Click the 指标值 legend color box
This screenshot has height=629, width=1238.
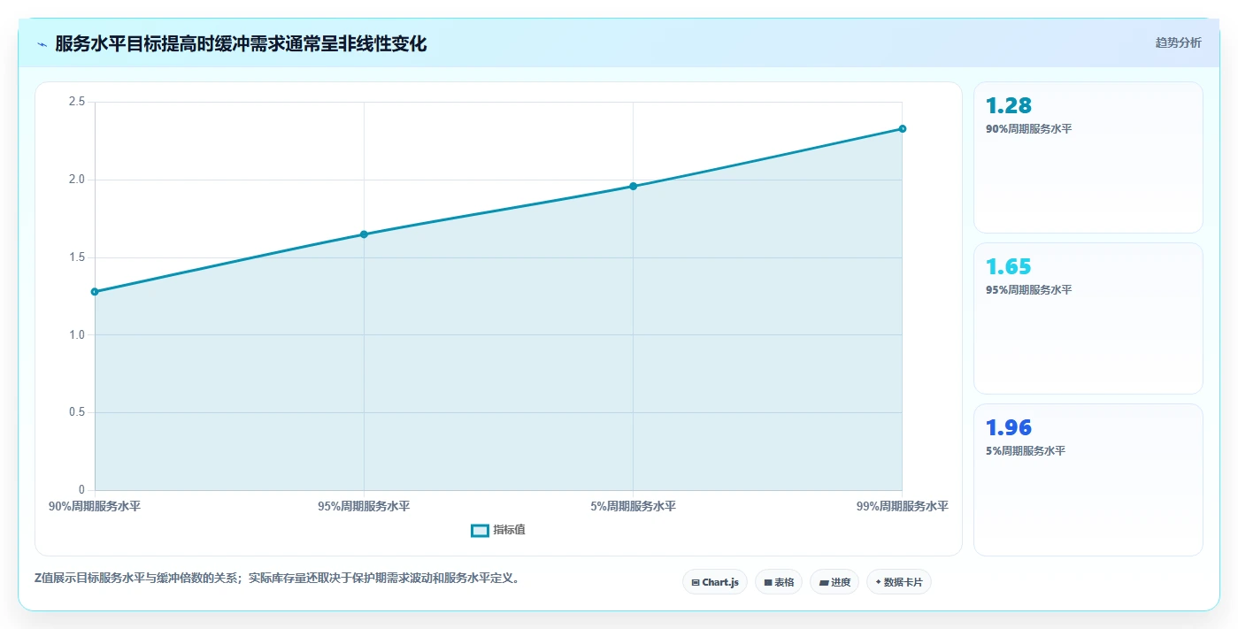(x=480, y=530)
